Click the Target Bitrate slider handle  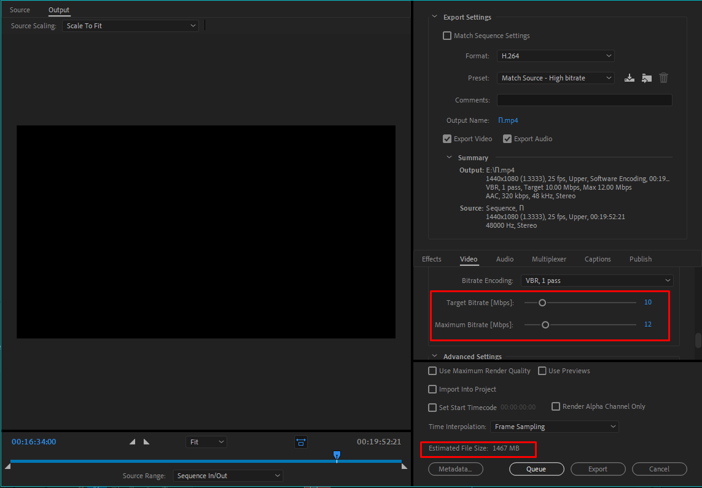(x=542, y=303)
